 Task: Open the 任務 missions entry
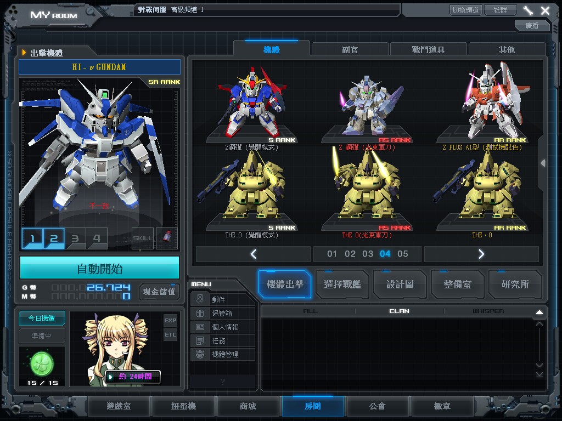(223, 340)
